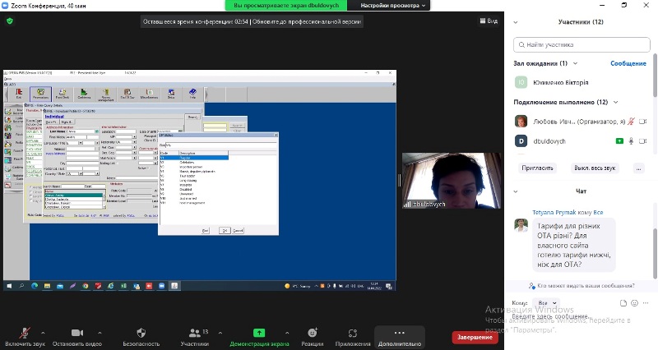Open Cashiering icon in Opera toolbar

(x=84, y=94)
